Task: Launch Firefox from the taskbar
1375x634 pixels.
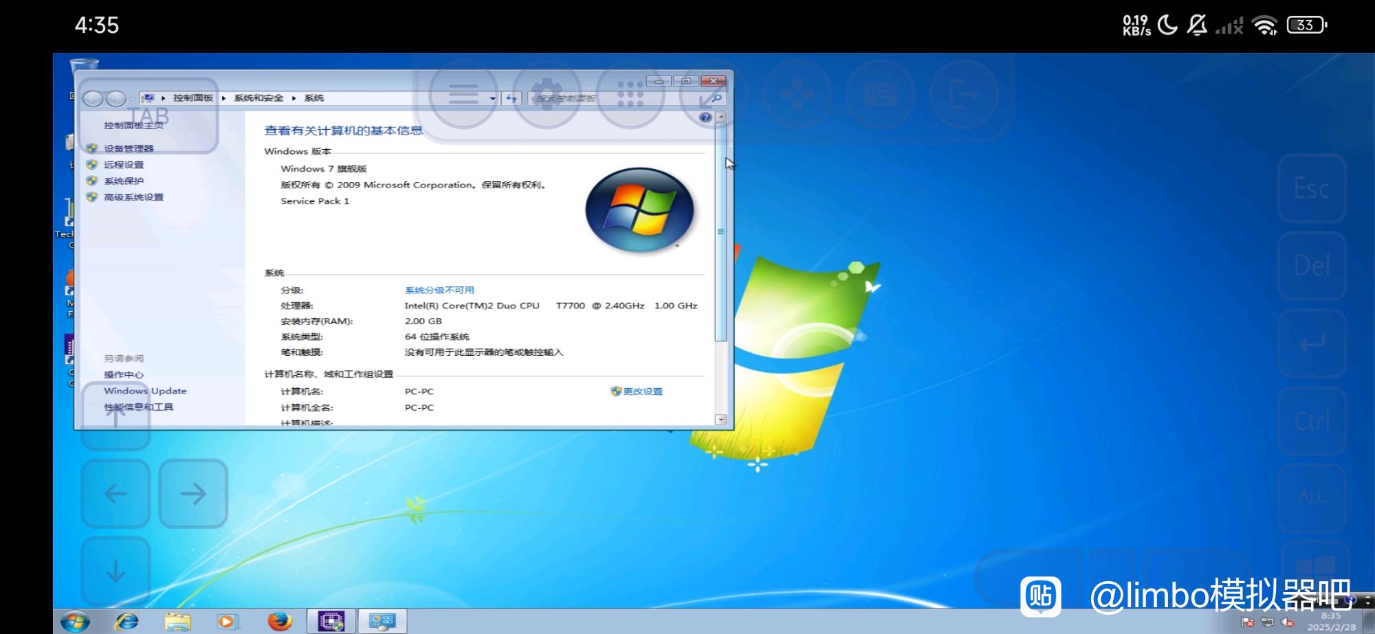Action: tap(279, 622)
